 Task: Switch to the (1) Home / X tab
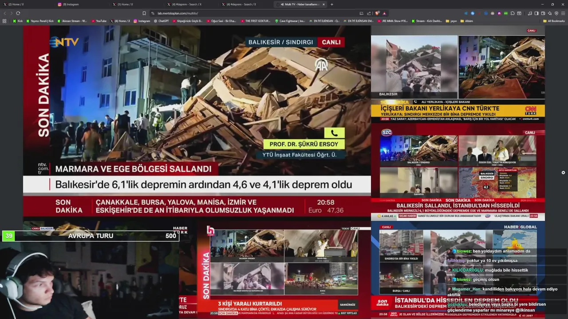pos(137,4)
